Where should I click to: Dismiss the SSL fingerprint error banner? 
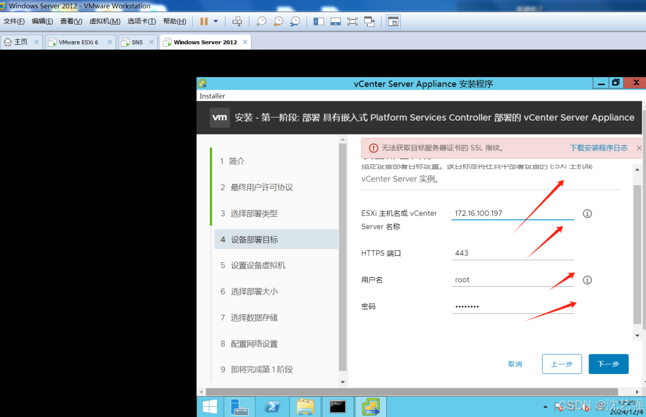pos(639,148)
